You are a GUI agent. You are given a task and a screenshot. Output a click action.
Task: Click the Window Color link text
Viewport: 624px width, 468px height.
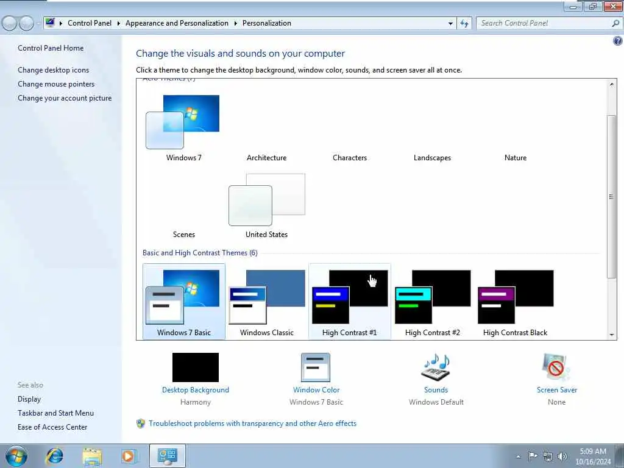pos(316,390)
